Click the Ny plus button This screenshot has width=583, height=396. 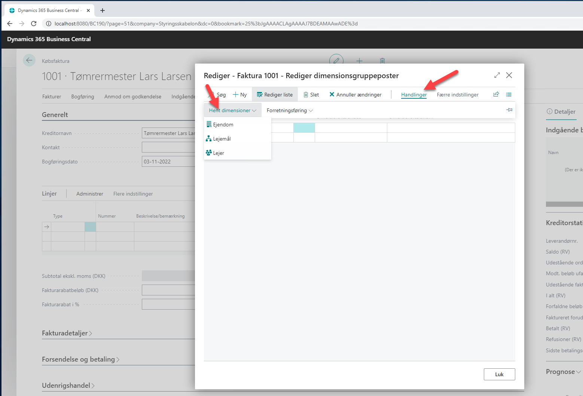[240, 95]
